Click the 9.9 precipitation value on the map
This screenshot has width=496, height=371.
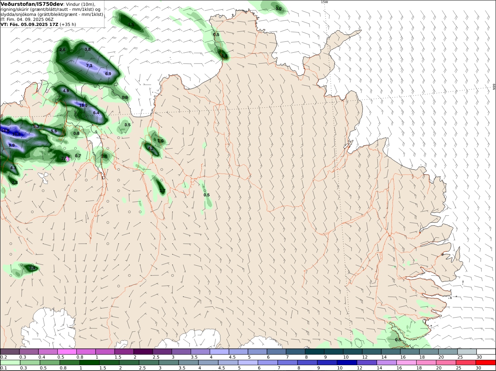click(12, 145)
